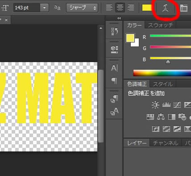Viewport: 191px width, 176px height.
Task: Open the Paragraph Styles panel icon
Action: [x=114, y=99]
